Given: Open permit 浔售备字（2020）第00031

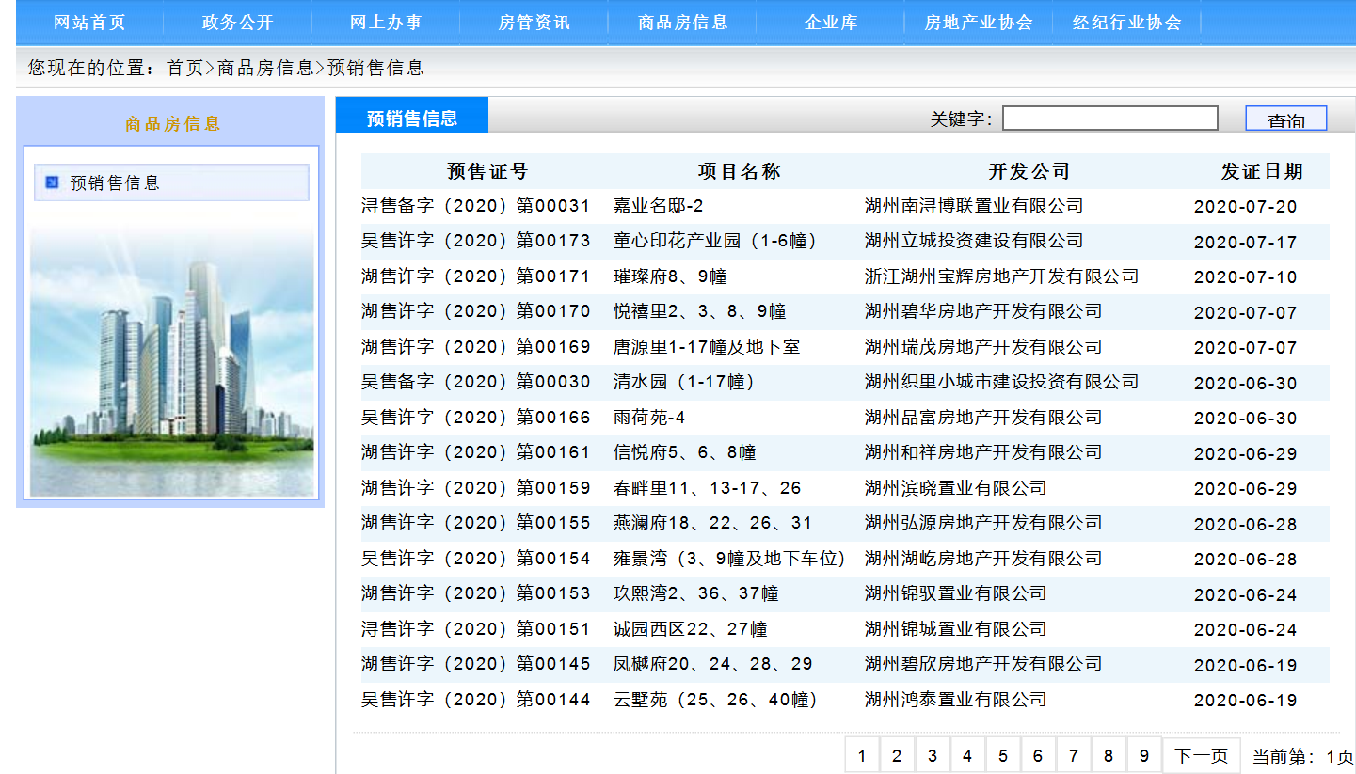Looking at the screenshot, I should click(x=476, y=206).
